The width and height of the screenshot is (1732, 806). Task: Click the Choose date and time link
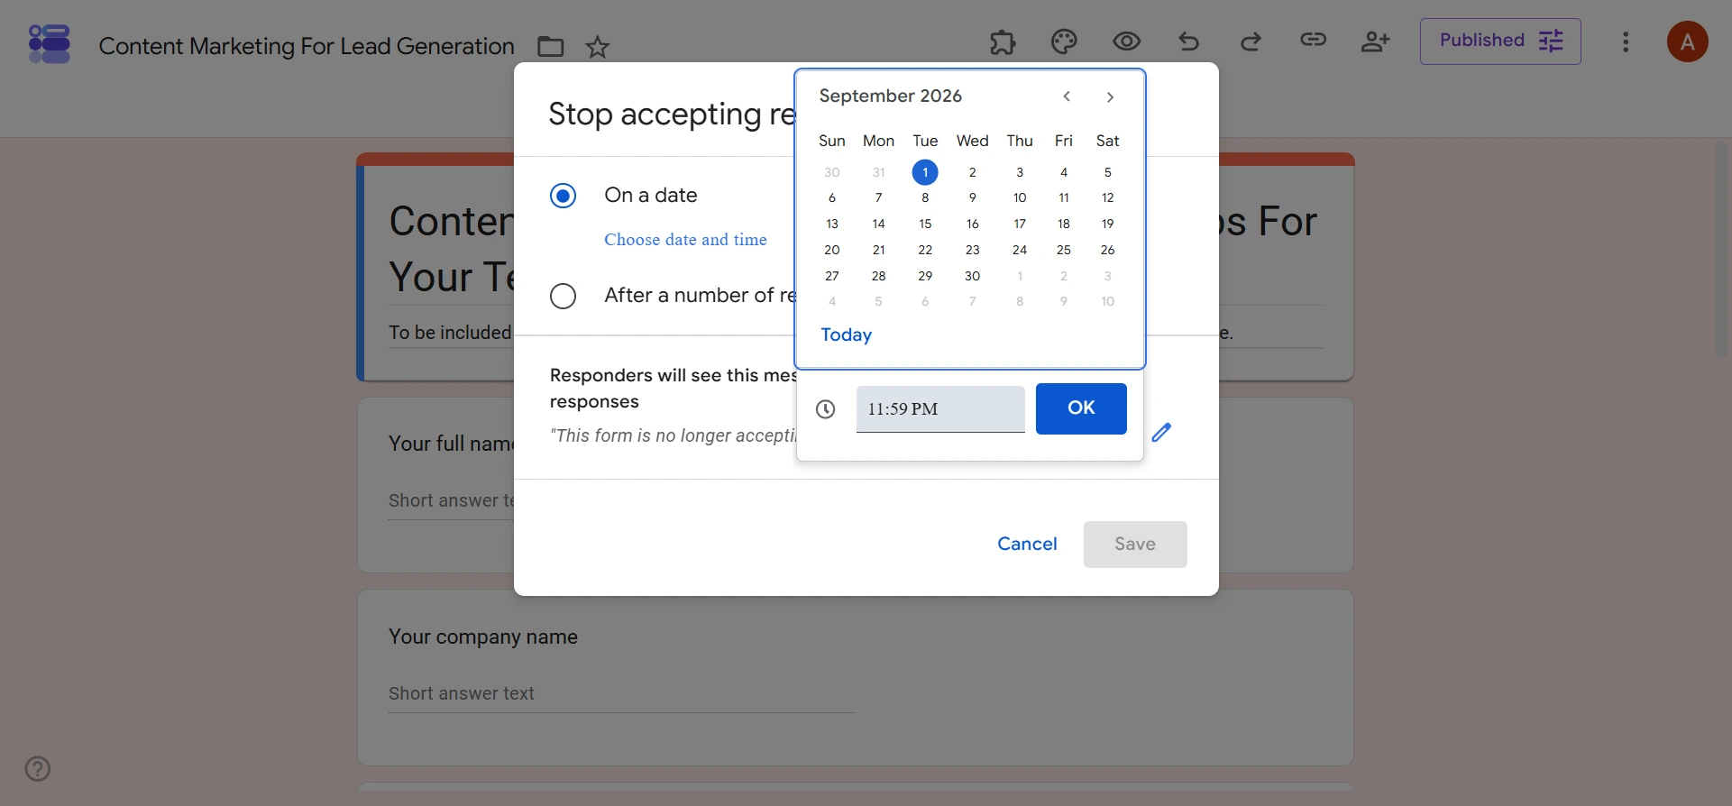coord(685,240)
